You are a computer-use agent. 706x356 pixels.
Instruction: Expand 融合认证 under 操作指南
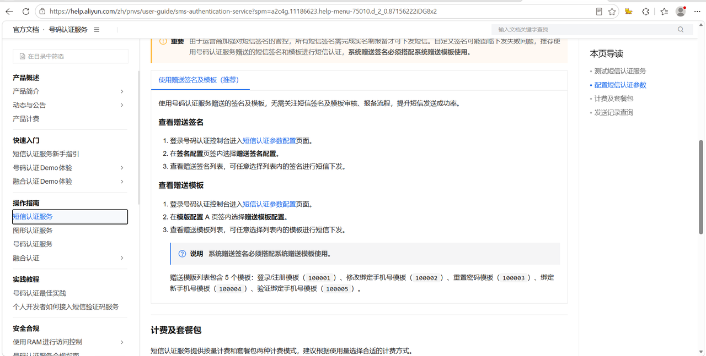[x=122, y=258]
